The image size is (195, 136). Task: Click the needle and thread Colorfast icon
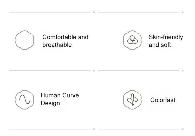[x=132, y=99]
